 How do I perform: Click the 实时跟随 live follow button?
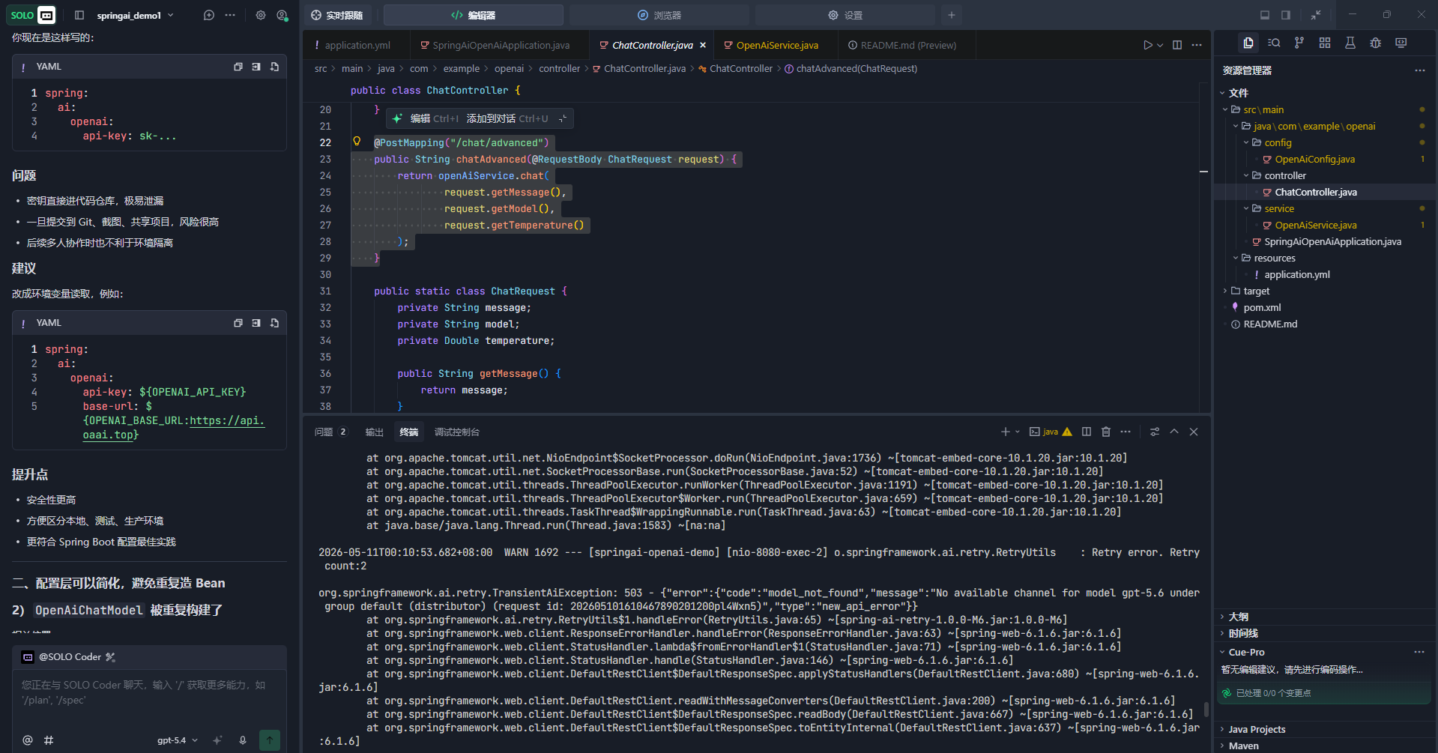pyautogui.click(x=336, y=15)
